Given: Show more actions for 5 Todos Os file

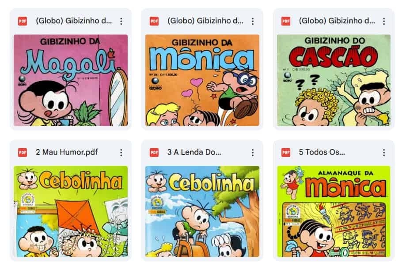Looking at the screenshot, I should [x=384, y=153].
